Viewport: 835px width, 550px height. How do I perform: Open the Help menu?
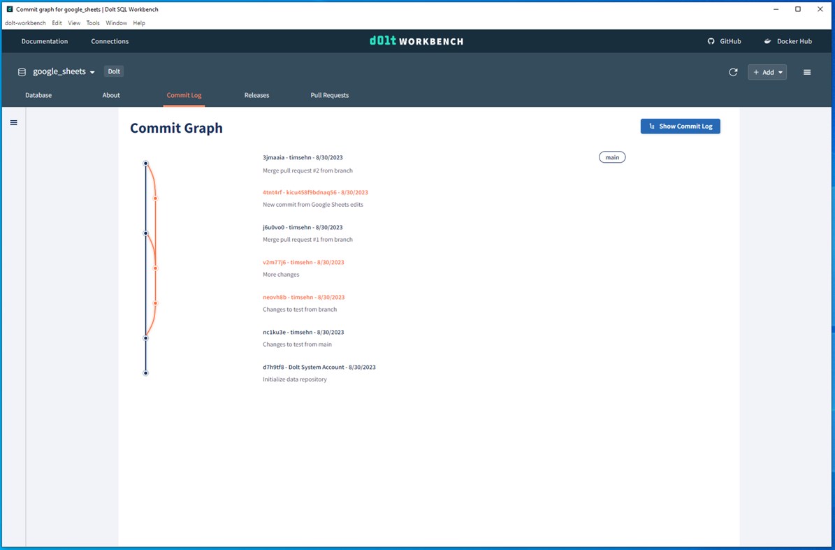[139, 23]
